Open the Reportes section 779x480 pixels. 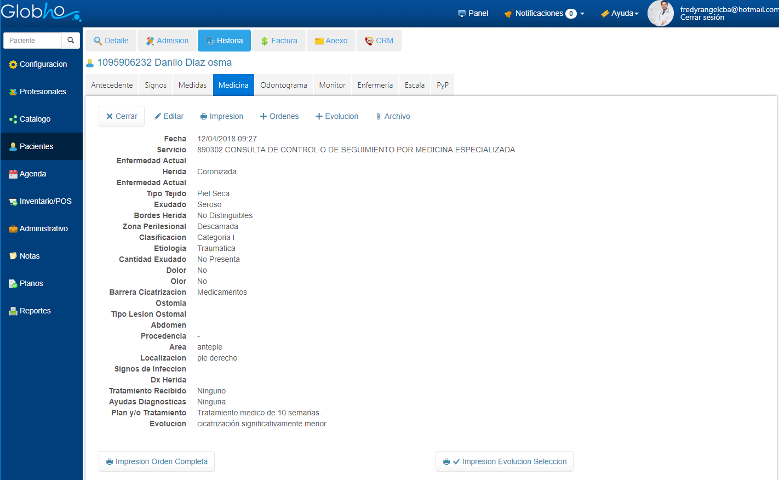[x=35, y=311]
